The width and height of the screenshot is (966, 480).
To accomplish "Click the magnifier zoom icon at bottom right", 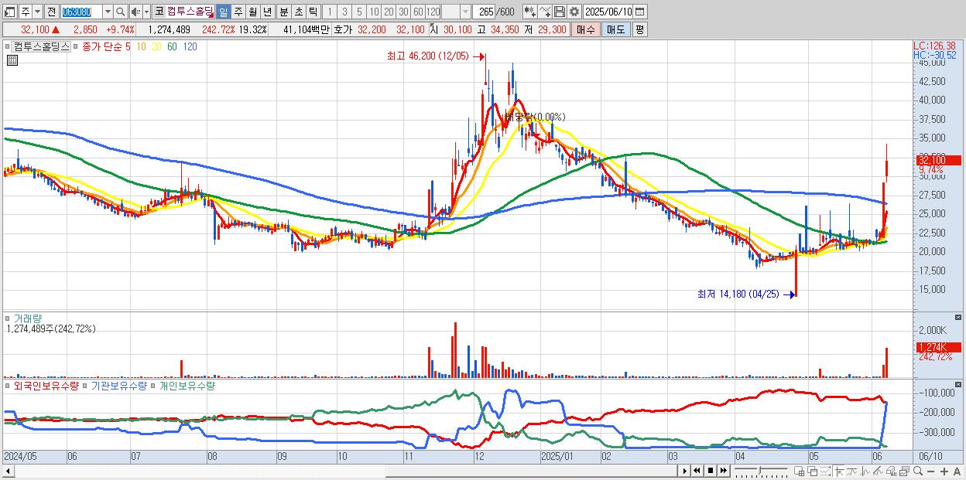I will click(x=918, y=471).
